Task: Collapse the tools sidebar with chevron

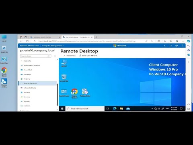Action: pyautogui.click(x=55, y=56)
